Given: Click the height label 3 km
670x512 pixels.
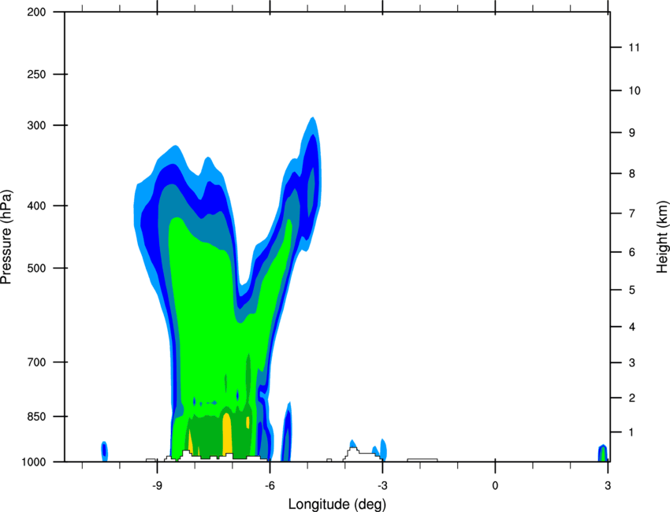Looking at the screenshot, I should 632,363.
